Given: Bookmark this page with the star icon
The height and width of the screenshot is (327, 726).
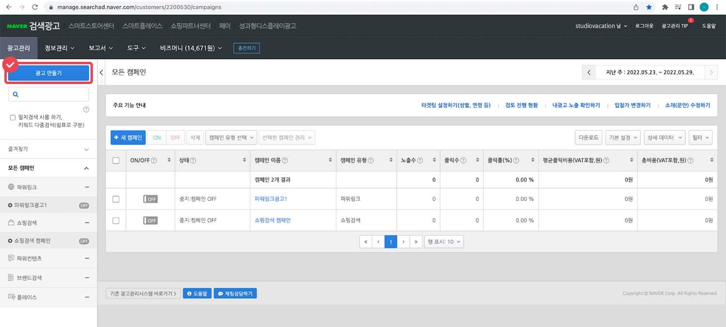Looking at the screenshot, I should 649,7.
